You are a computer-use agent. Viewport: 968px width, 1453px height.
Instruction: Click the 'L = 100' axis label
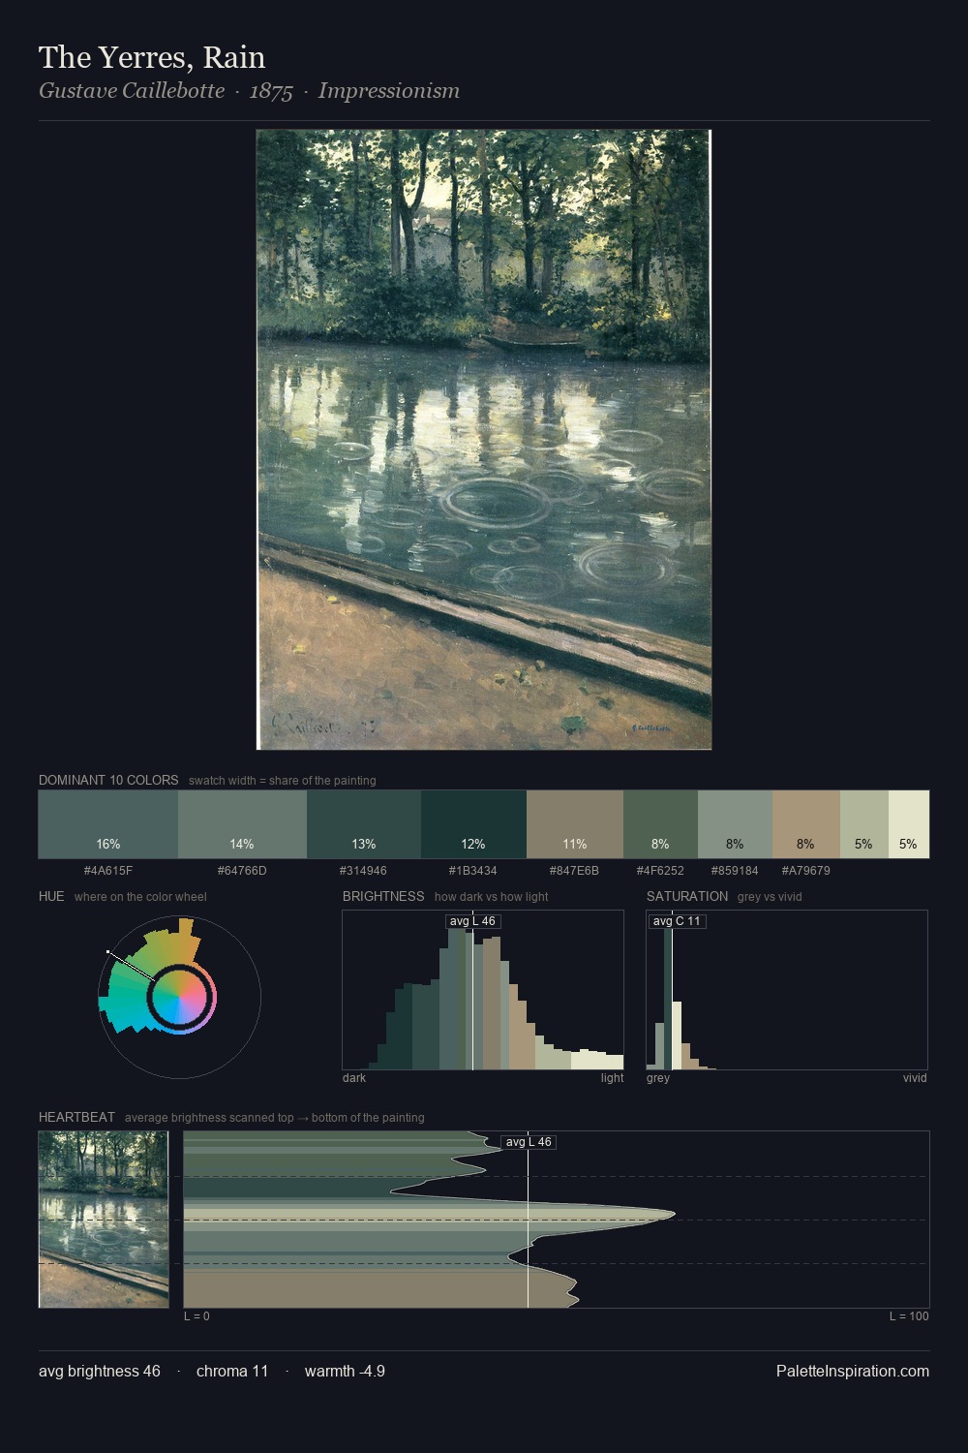909,1316
